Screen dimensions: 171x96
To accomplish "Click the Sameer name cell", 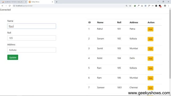I will click(101, 87).
